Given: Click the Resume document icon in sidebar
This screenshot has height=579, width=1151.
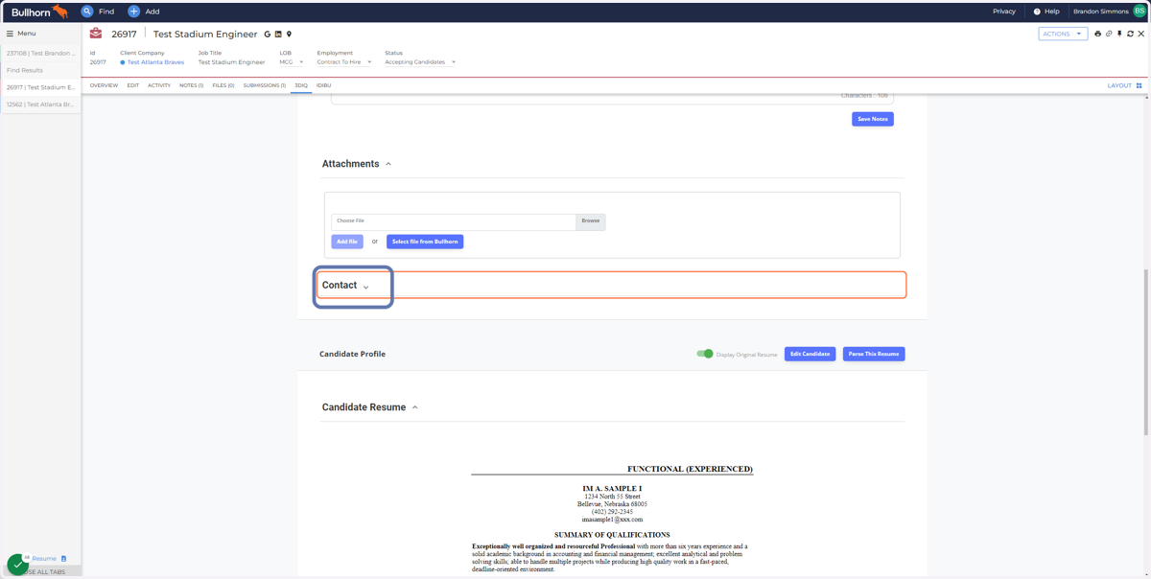Looking at the screenshot, I should pos(64,559).
